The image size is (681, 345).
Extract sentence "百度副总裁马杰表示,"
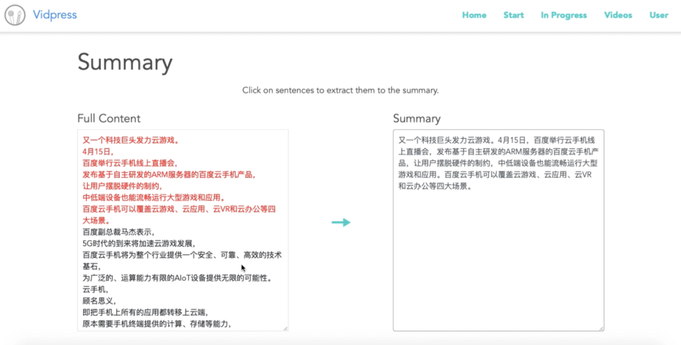pyautogui.click(x=119, y=232)
